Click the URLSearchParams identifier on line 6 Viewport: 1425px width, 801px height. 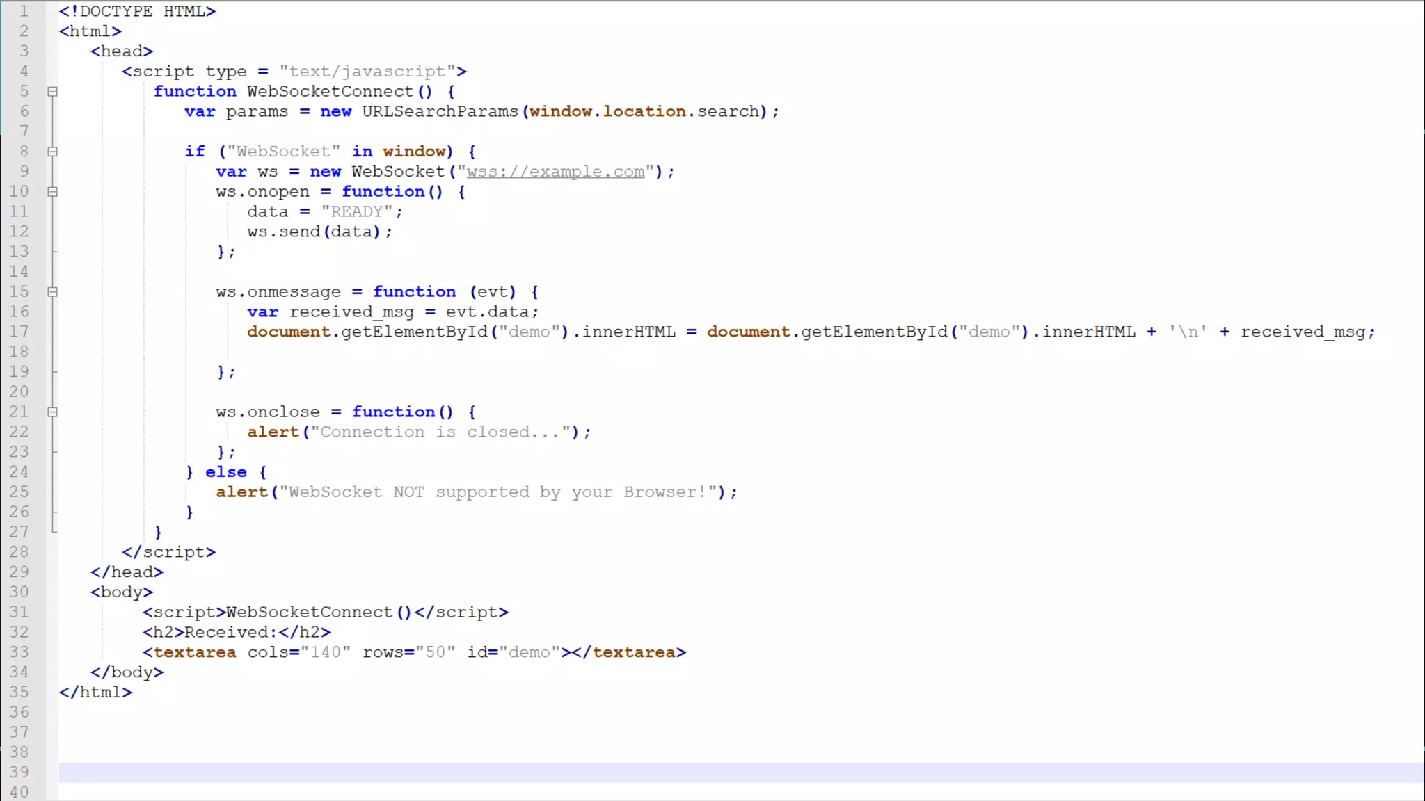pos(440,111)
